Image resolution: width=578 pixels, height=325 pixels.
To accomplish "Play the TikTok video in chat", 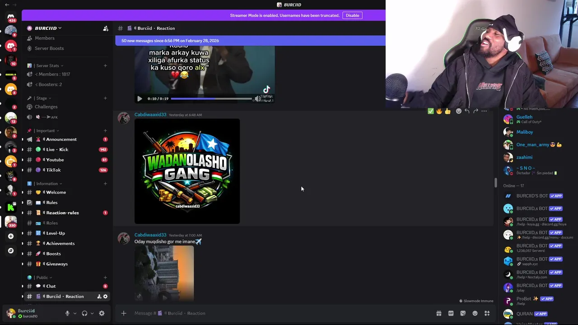I will 140,98.
